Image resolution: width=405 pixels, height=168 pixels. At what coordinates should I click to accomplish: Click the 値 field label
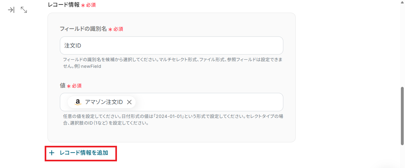[62, 86]
